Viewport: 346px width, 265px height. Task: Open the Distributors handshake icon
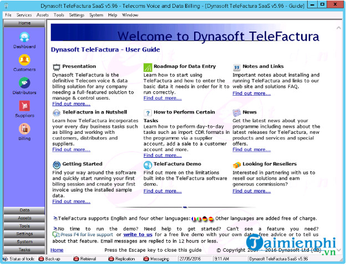click(x=24, y=83)
